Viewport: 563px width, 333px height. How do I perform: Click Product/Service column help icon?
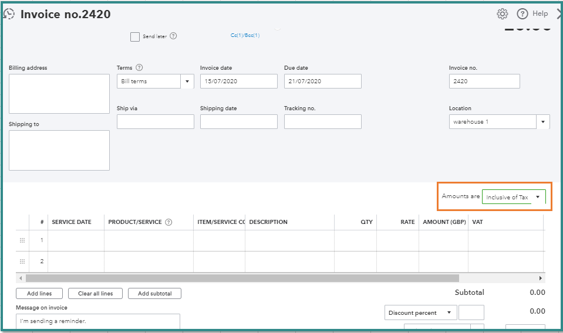[x=168, y=222]
